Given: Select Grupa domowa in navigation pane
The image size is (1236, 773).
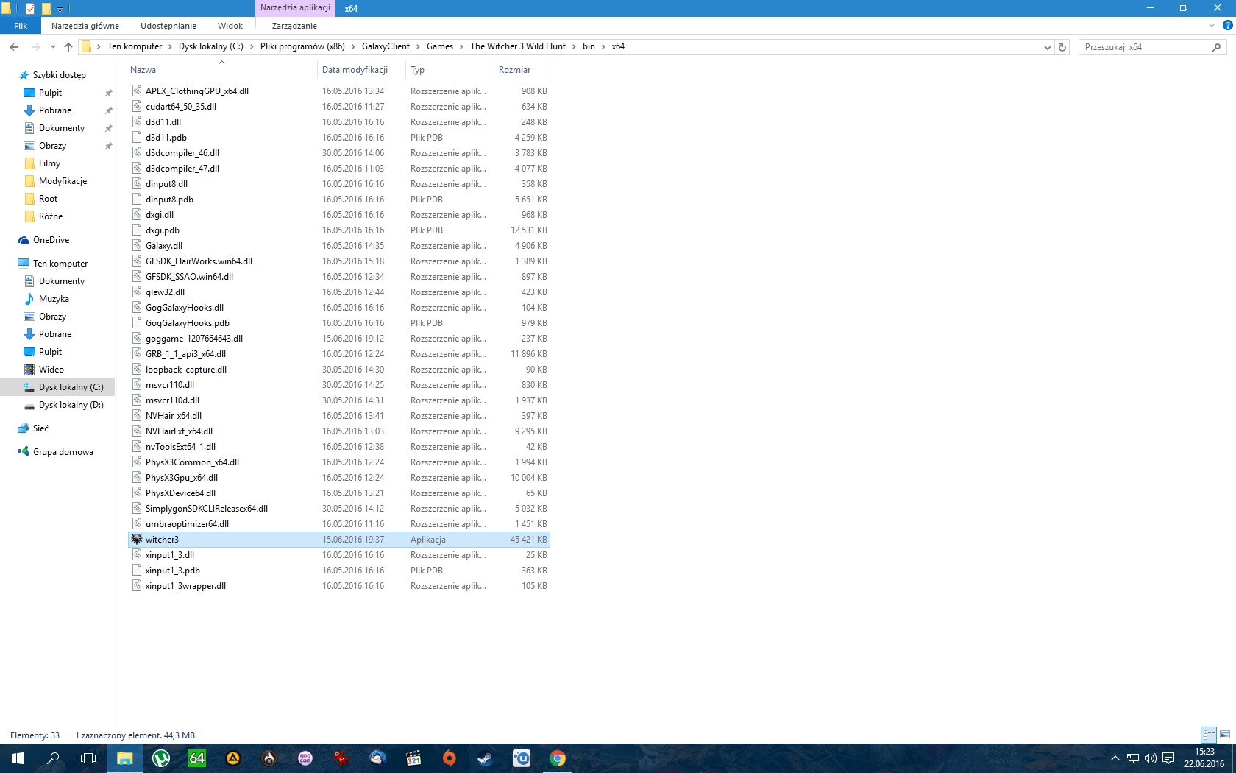Looking at the screenshot, I should (x=63, y=452).
